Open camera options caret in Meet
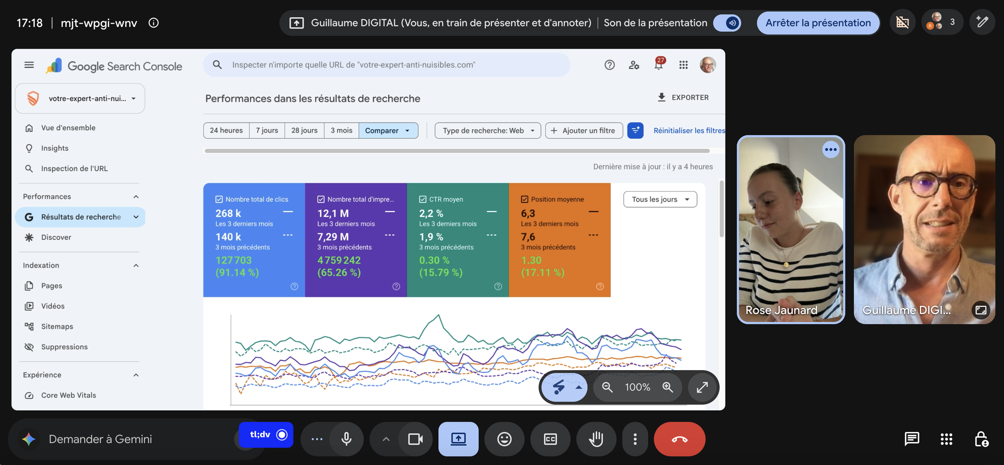 [x=386, y=439]
